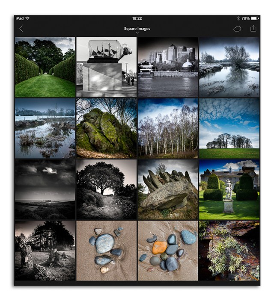Image resolution: width=274 pixels, height=301 pixels.
Task: Select the snowy marsh pond photo
Action: [45, 128]
